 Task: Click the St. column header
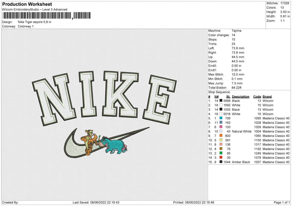228,97
